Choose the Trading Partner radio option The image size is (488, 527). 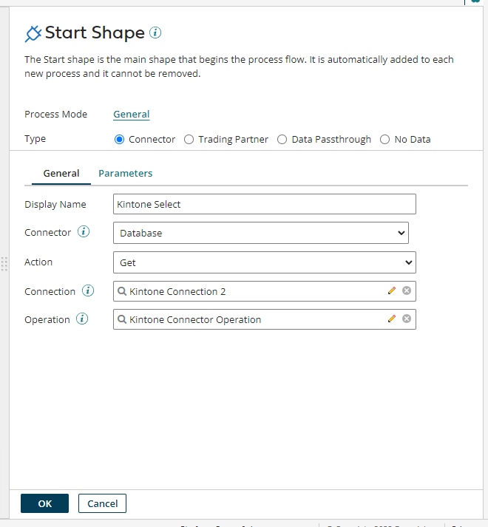click(189, 139)
